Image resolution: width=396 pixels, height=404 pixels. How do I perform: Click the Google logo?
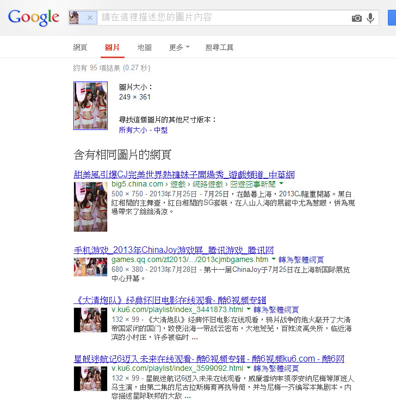pyautogui.click(x=33, y=17)
